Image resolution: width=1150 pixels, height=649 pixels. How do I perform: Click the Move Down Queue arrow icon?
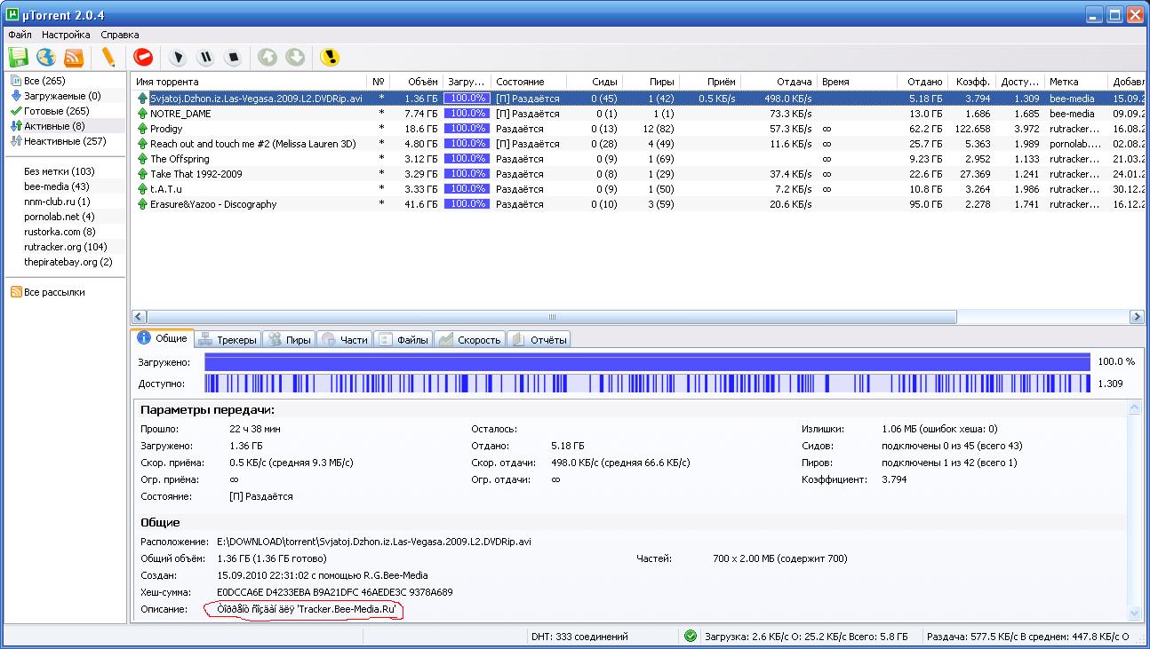295,58
